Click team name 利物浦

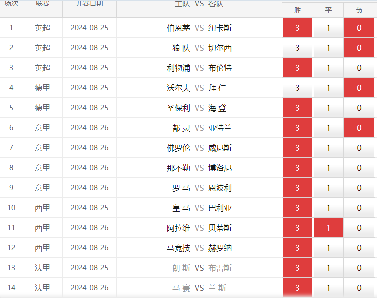[x=179, y=68]
